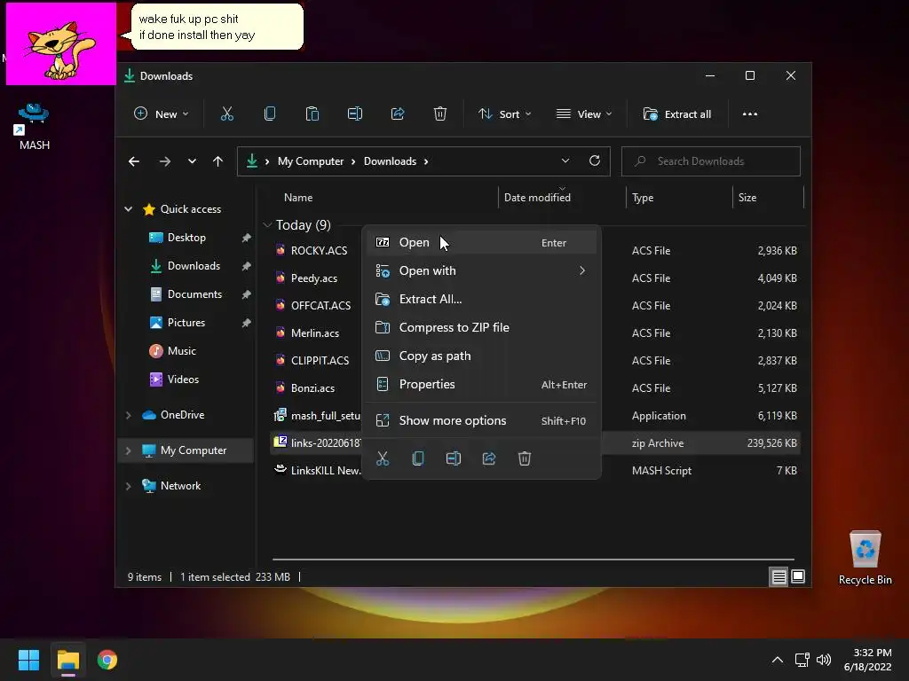Open the Open with submenu
This screenshot has height=681, width=909.
tap(481, 271)
